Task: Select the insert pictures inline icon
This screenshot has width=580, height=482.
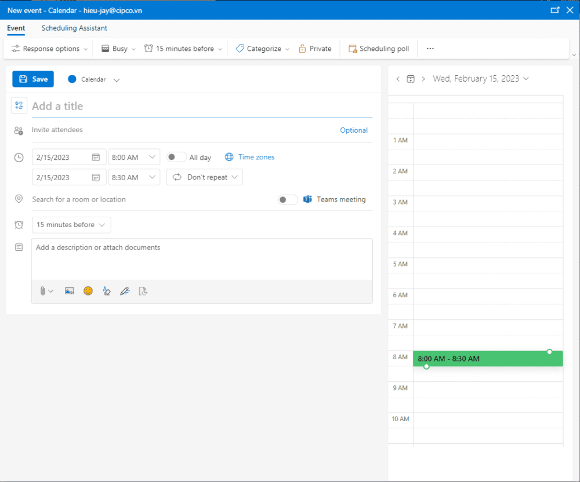Action: pyautogui.click(x=70, y=291)
